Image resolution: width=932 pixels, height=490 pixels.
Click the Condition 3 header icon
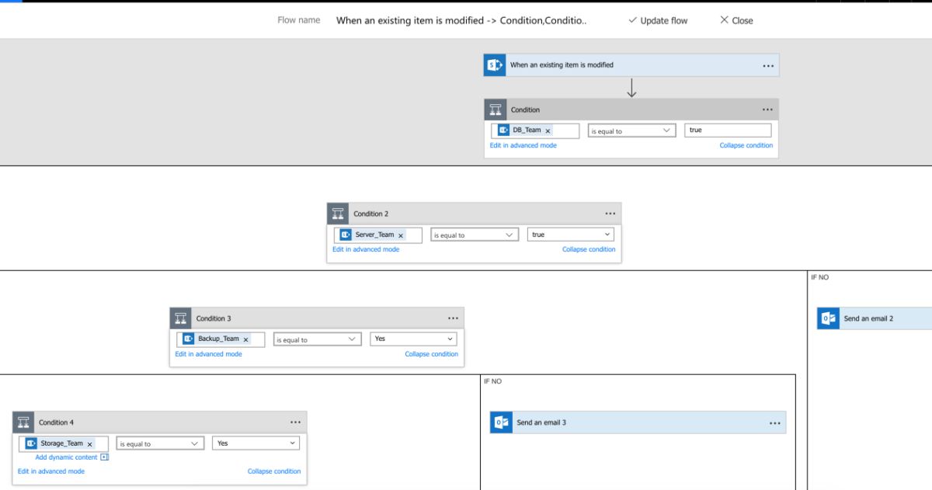click(181, 318)
